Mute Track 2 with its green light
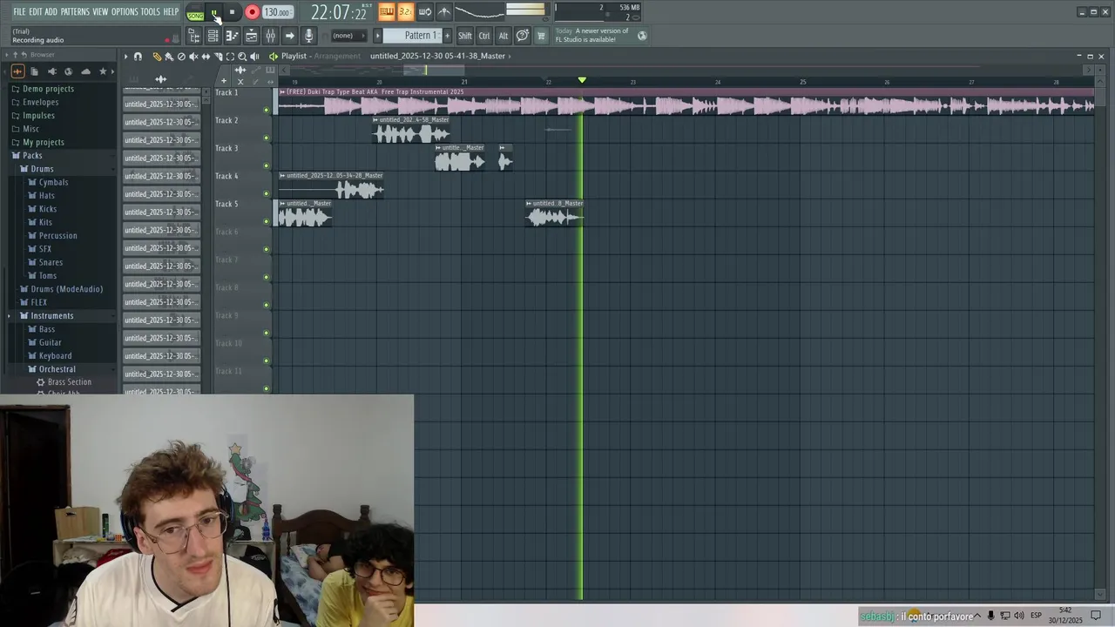Image resolution: width=1115 pixels, height=627 pixels. pos(267,138)
